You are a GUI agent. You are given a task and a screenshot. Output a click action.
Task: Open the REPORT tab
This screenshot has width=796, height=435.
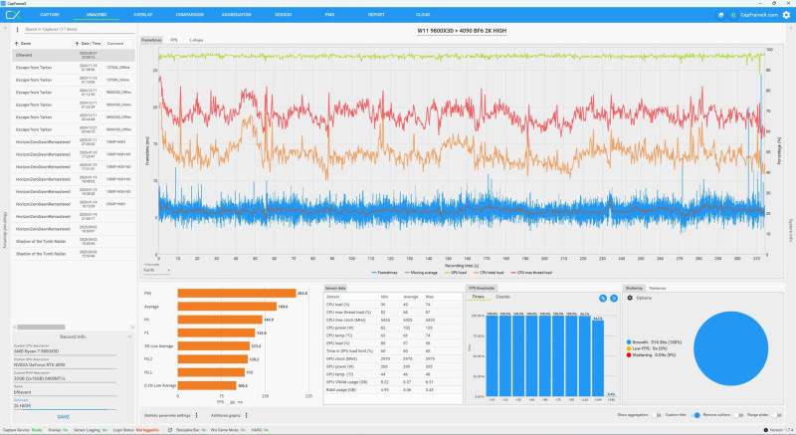point(376,15)
